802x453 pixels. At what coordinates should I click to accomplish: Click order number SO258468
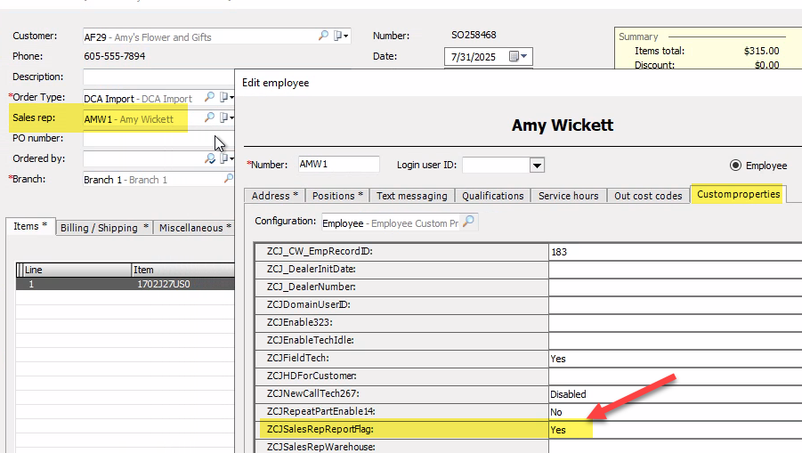click(474, 35)
